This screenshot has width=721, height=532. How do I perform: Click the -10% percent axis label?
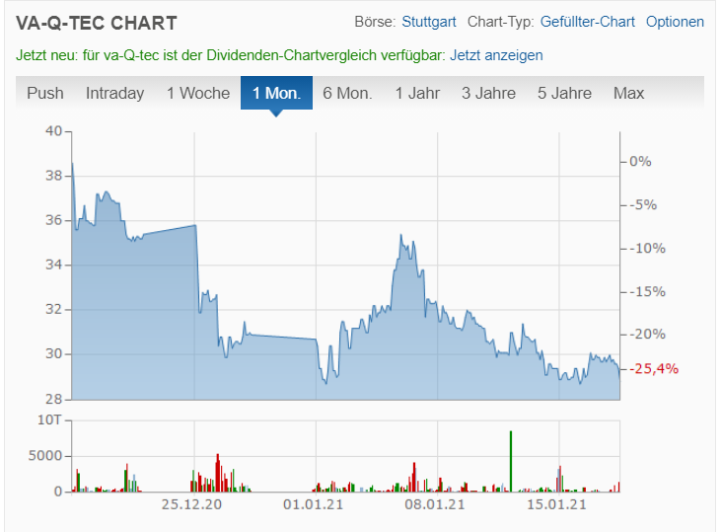tap(647, 249)
